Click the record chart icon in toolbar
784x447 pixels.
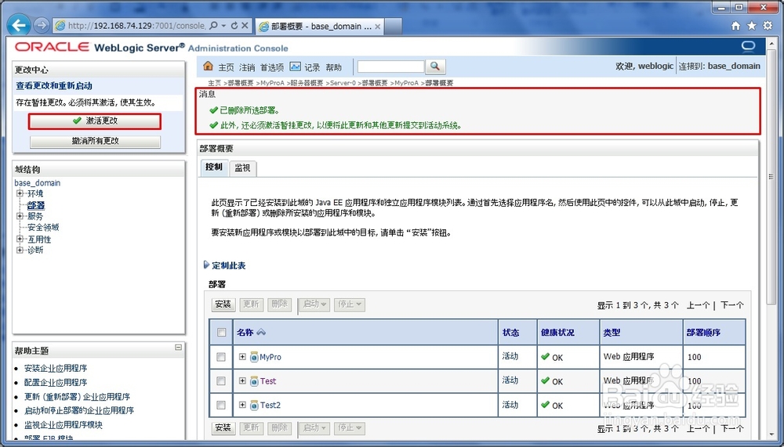[x=296, y=66]
